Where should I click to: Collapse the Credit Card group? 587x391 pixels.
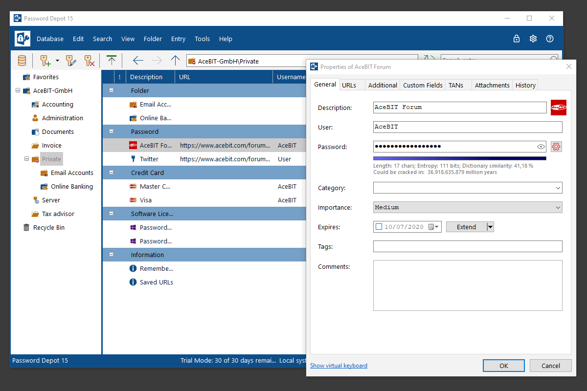tap(111, 173)
